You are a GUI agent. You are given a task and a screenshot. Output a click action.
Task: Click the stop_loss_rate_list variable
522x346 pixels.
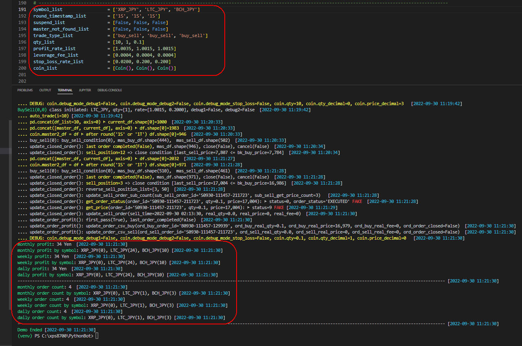pos(59,62)
